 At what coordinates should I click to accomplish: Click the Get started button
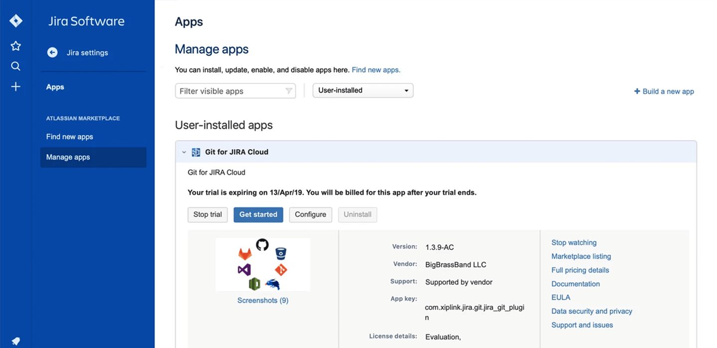coord(258,214)
